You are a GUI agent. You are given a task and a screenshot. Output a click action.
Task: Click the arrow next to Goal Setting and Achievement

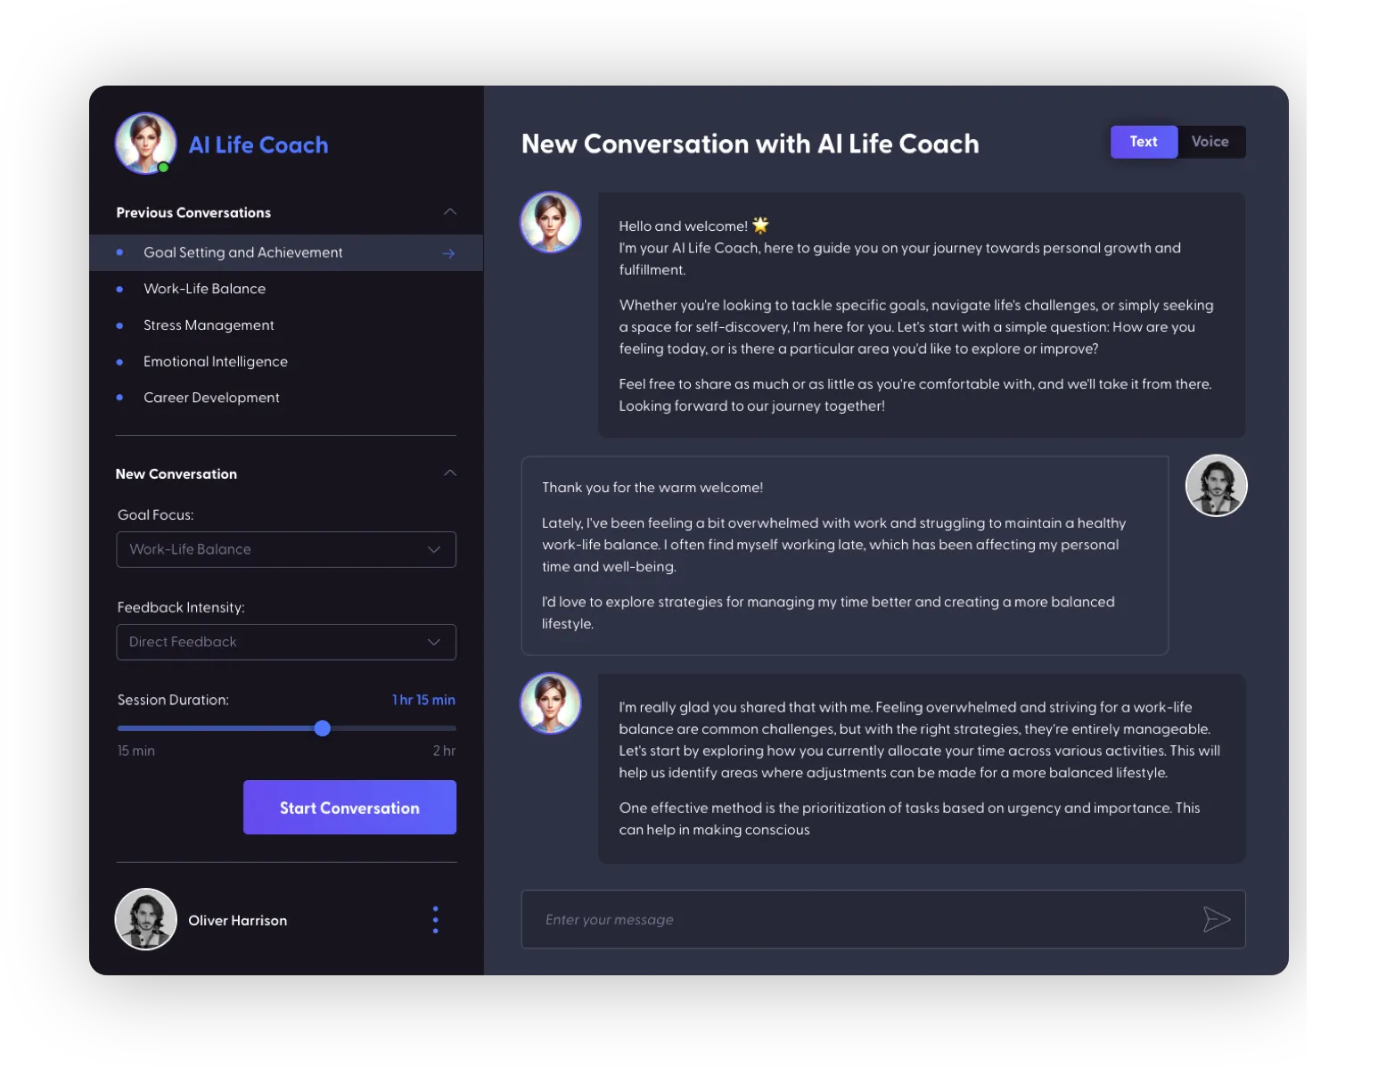[448, 253]
